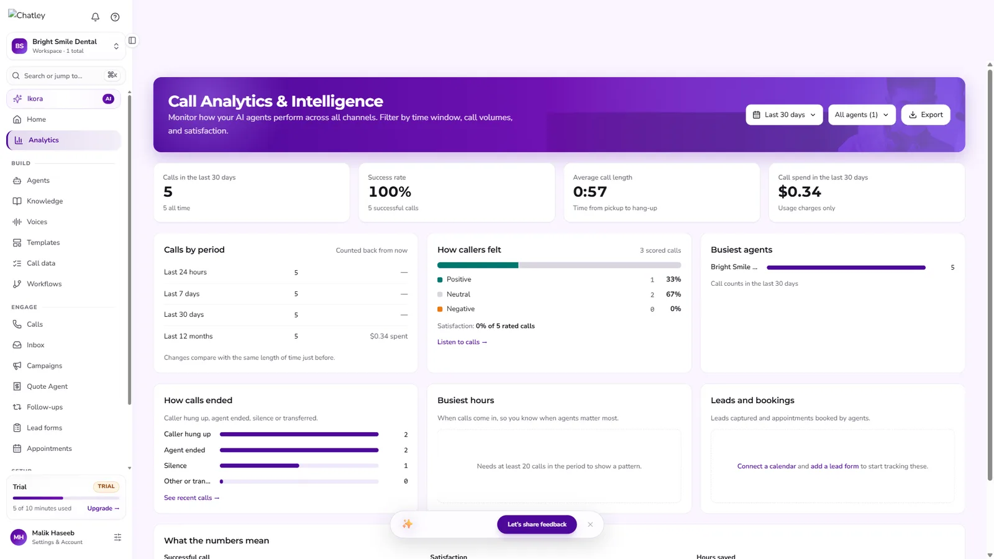This screenshot has height=559, width=994.
Task: Go to Home in sidebar
Action: click(63, 119)
